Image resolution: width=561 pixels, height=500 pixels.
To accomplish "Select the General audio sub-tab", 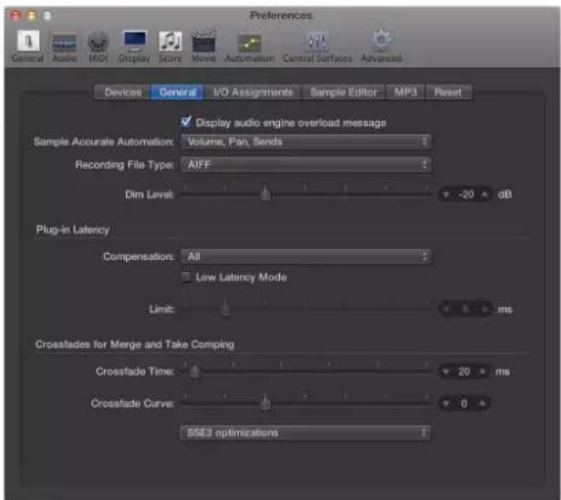I will (x=178, y=92).
